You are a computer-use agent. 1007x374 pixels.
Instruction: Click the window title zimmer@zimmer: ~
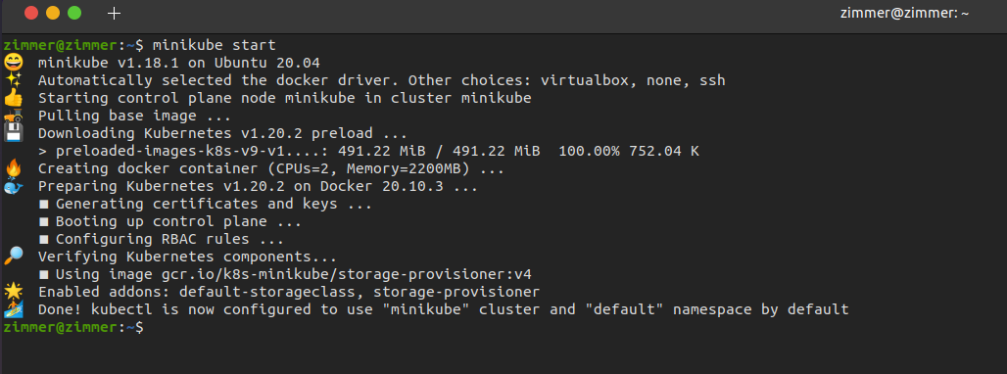coord(904,13)
